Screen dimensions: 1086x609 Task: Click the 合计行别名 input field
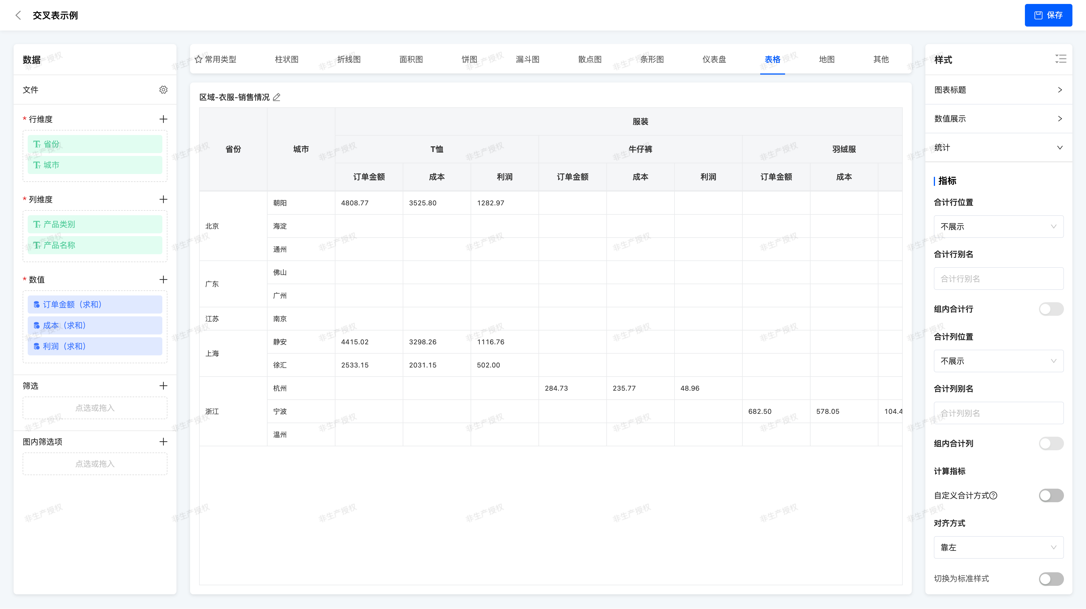coord(998,279)
